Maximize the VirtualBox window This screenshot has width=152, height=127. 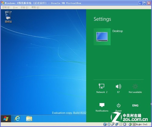coord(144,3)
